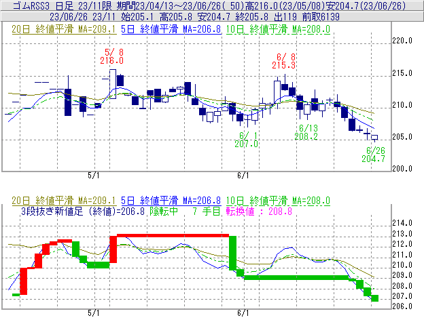This screenshot has width=424, height=322.
Task: Click the 始205.1 opening value
Action: point(137,17)
